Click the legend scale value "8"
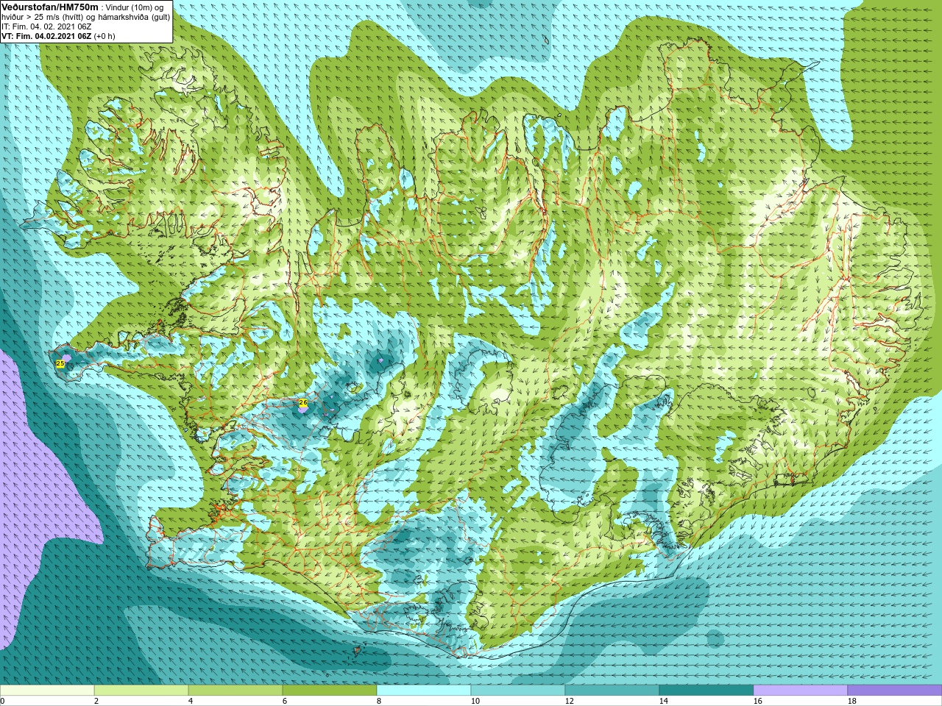Viewport: 942px width, 706px height. (379, 701)
